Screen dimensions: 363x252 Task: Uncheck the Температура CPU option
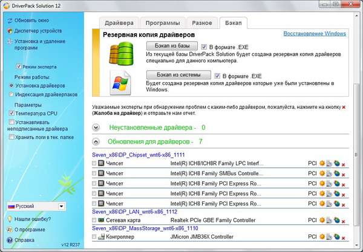tap(12, 113)
